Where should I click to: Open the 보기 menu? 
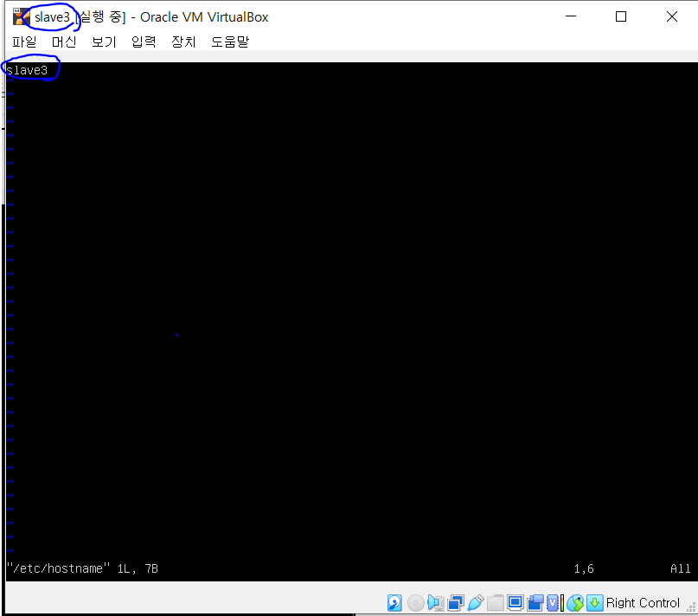point(104,42)
